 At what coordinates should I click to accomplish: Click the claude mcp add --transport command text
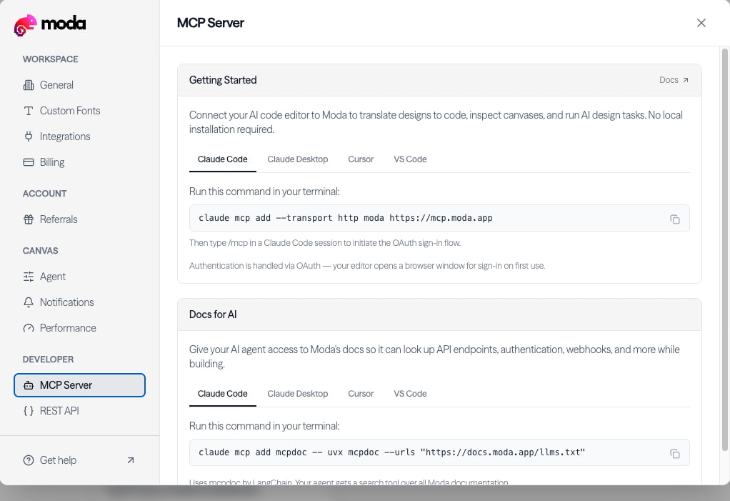tap(346, 218)
